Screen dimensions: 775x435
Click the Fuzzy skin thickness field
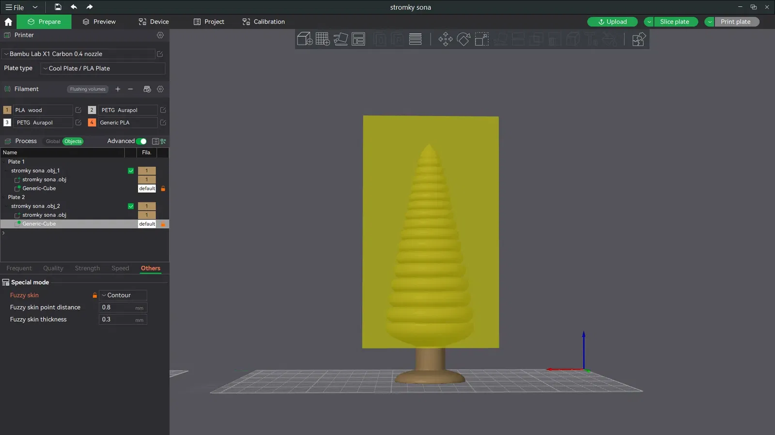[123, 319]
